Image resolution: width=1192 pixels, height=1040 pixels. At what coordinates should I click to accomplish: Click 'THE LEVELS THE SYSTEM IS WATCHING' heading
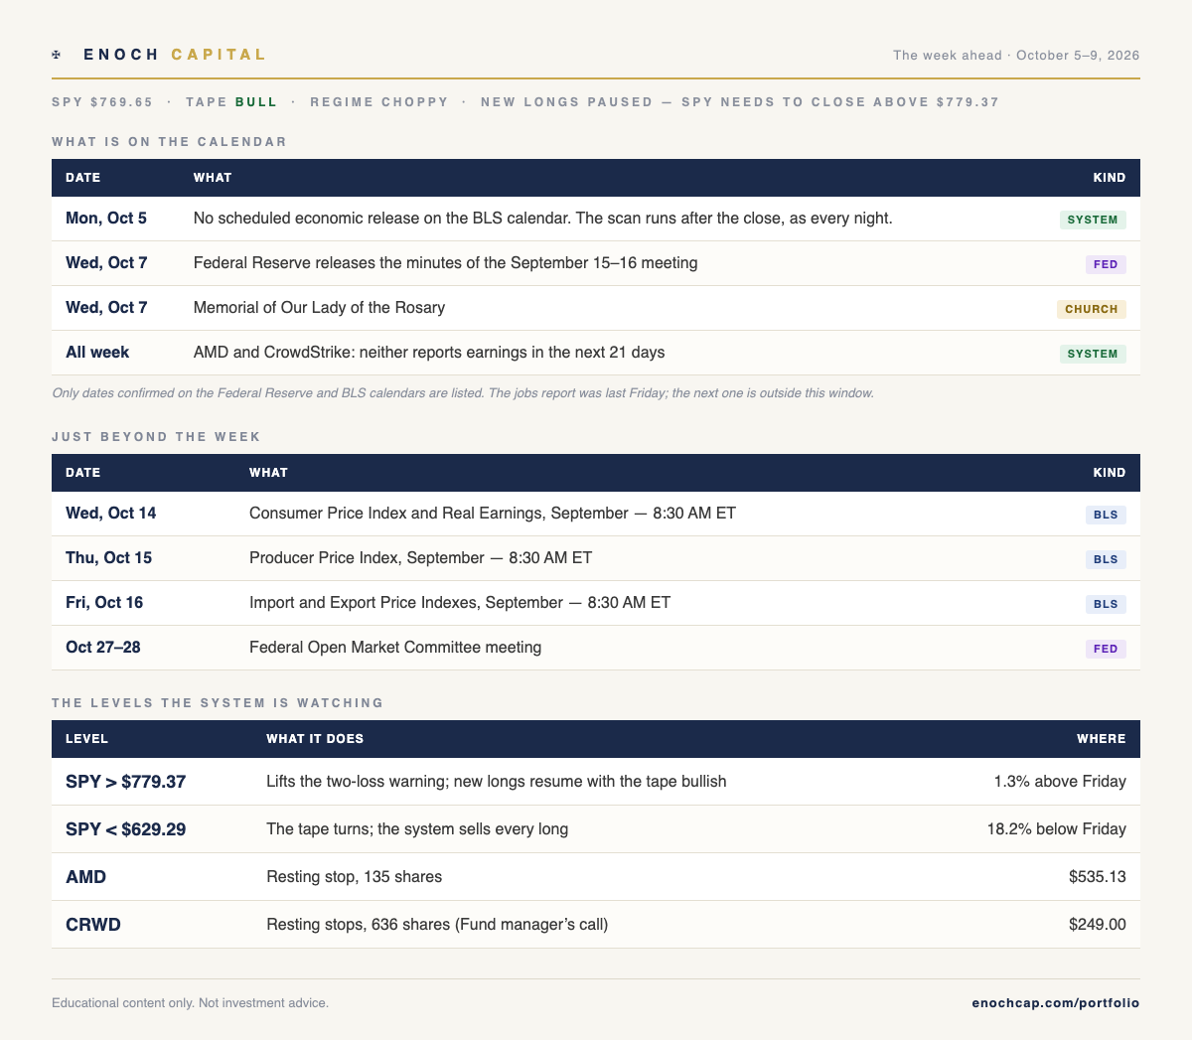pos(218,703)
